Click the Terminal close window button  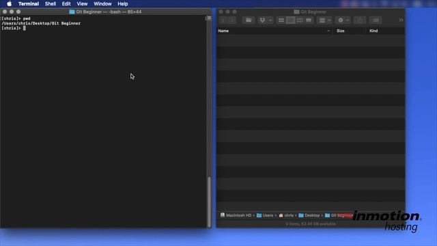[5, 12]
